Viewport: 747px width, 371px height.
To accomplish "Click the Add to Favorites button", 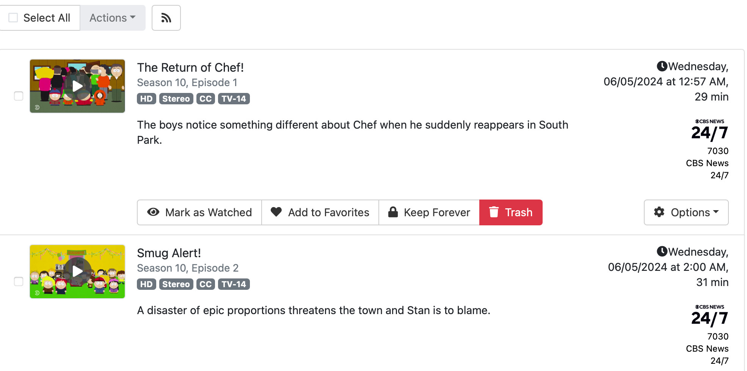I will pyautogui.click(x=320, y=212).
